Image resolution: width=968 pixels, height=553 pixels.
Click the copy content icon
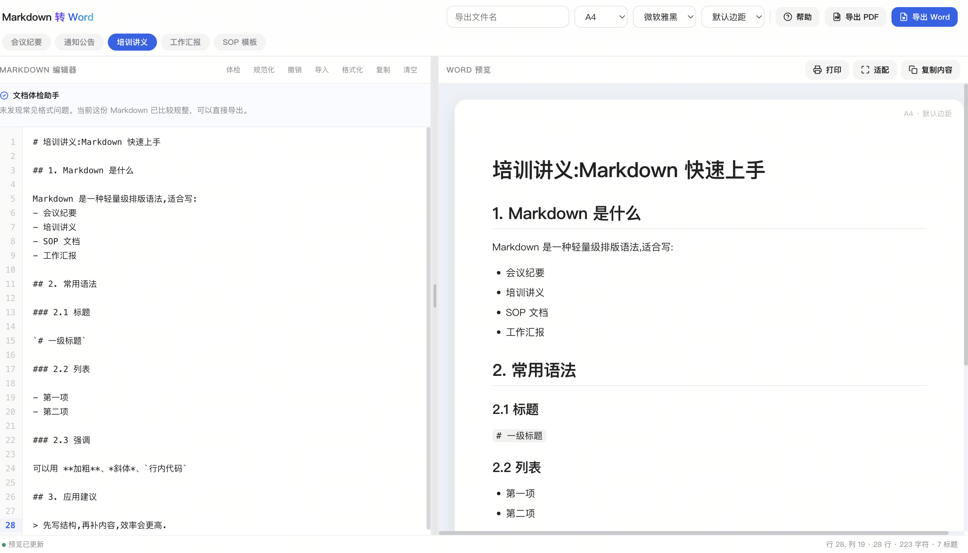913,70
